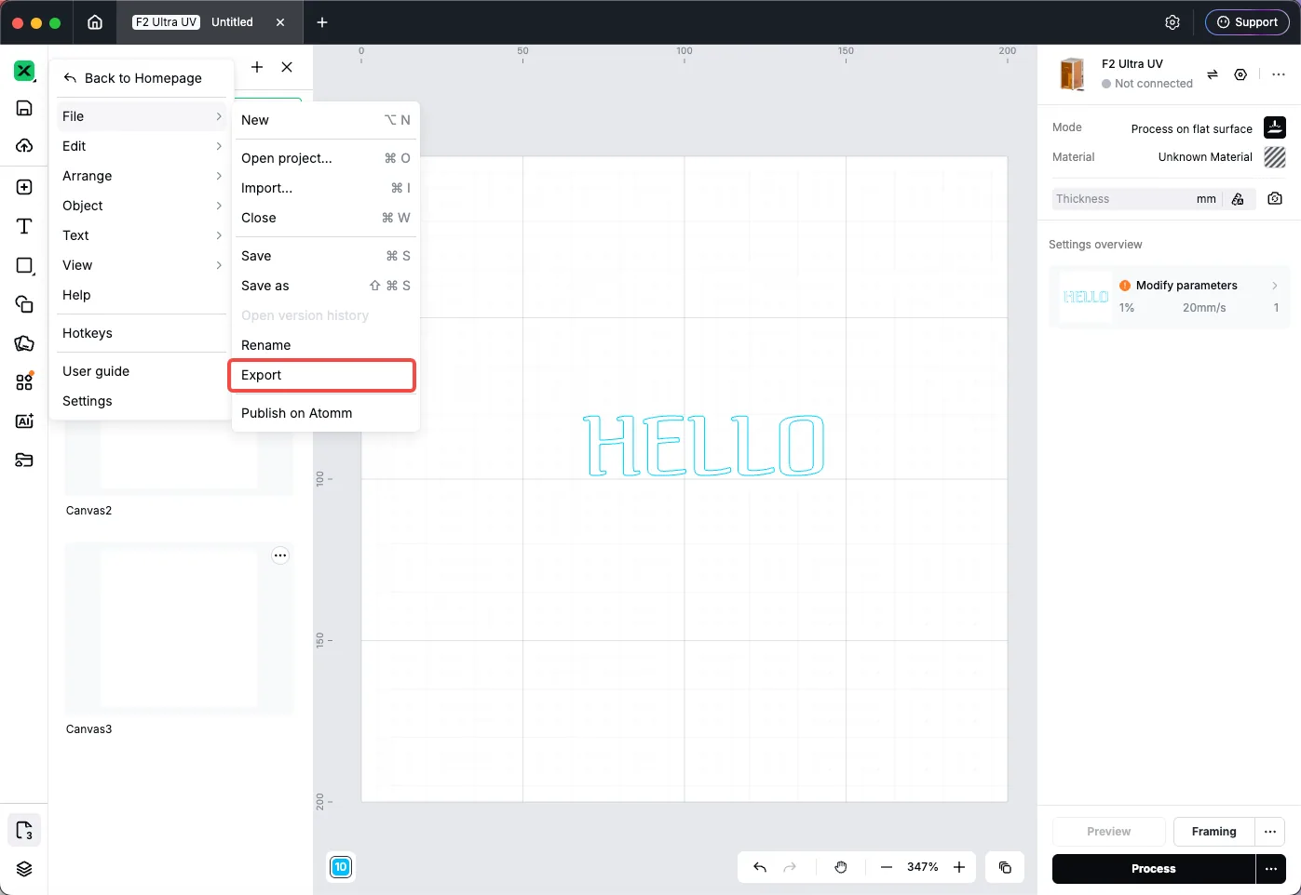Image resolution: width=1301 pixels, height=895 pixels.
Task: Expand the View submenu
Action: tap(142, 265)
